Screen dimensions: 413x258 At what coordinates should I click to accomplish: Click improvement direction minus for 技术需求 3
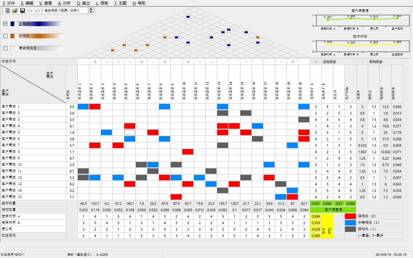tap(106, 62)
